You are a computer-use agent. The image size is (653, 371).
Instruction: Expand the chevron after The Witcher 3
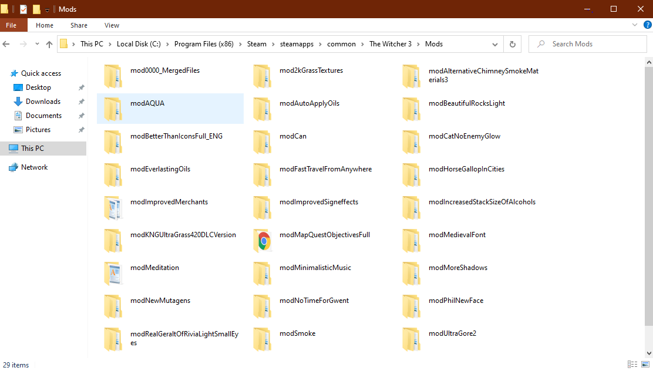(419, 44)
